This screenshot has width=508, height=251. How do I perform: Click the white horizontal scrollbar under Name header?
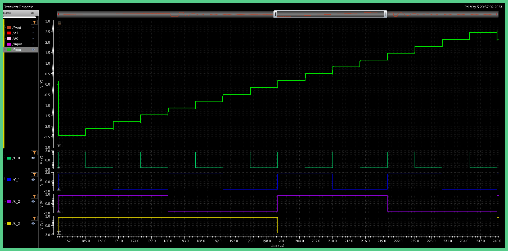point(20,17)
